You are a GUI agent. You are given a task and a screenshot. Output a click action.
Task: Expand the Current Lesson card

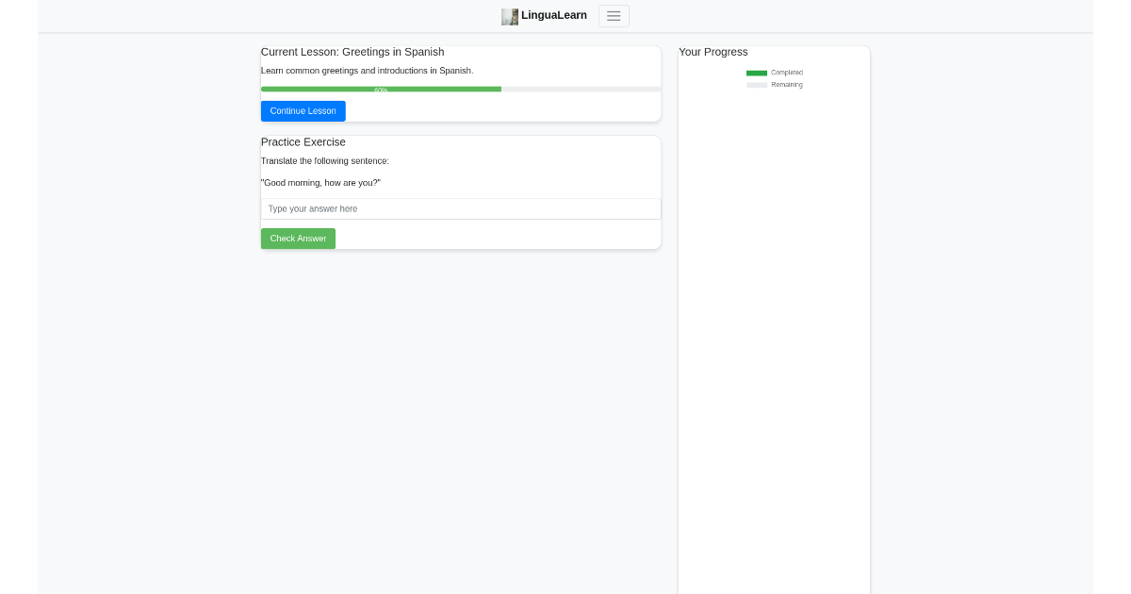click(460, 83)
